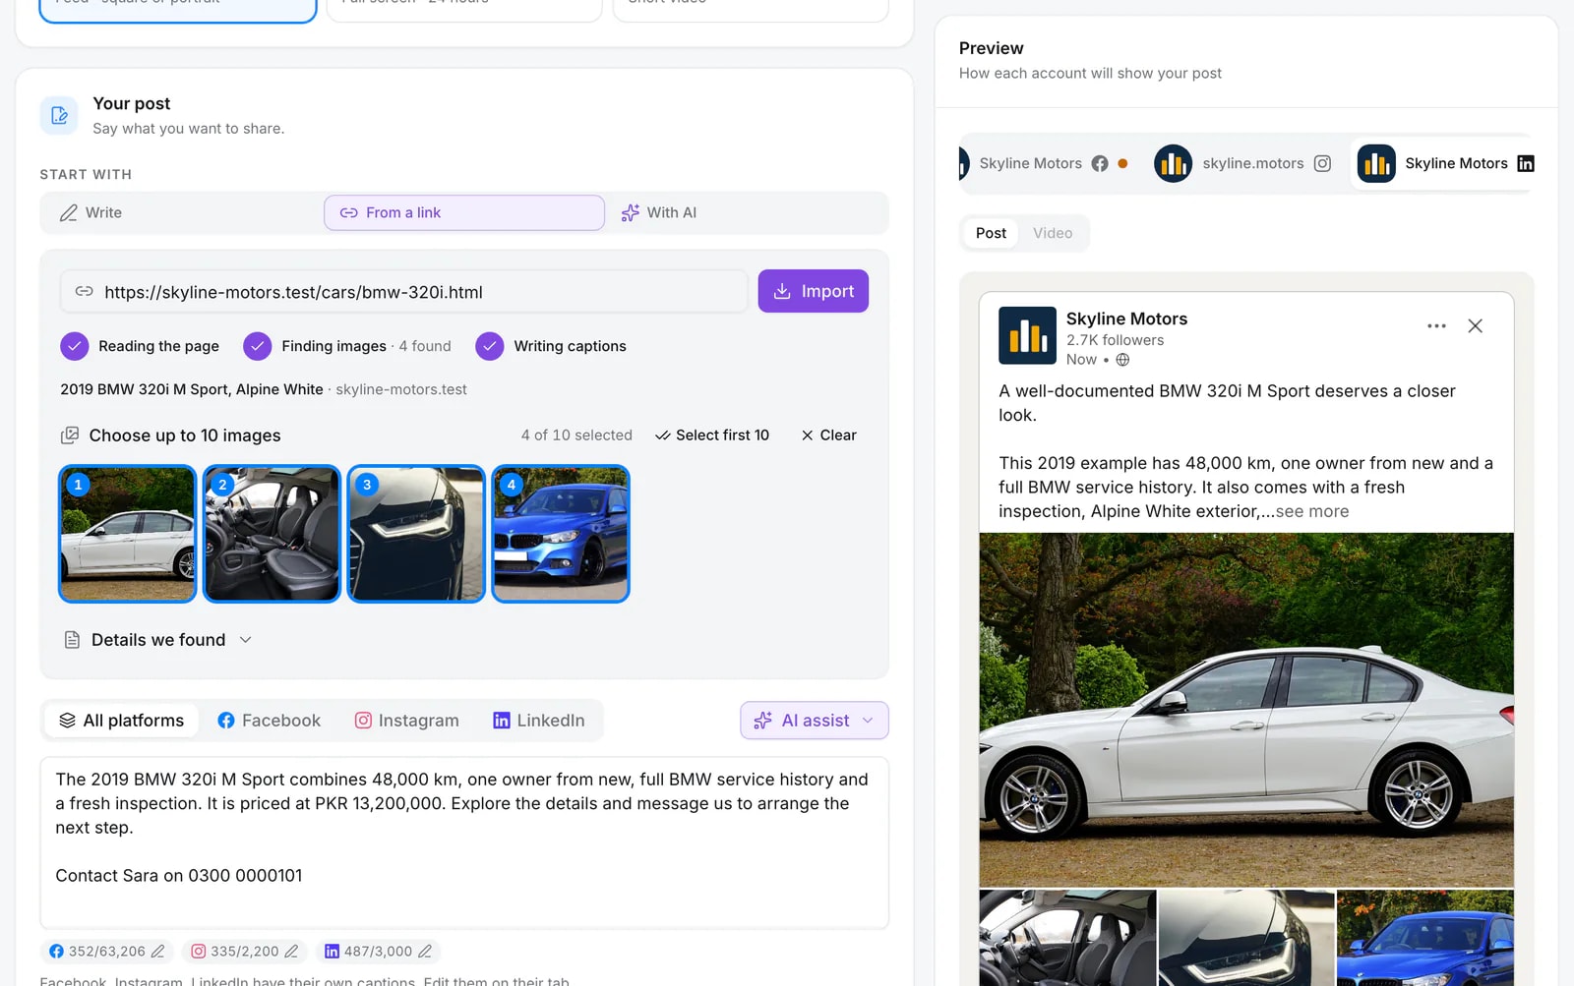Deselect image 3 headlight thumbnail
Screen dimensions: 1574x986
(x=416, y=534)
